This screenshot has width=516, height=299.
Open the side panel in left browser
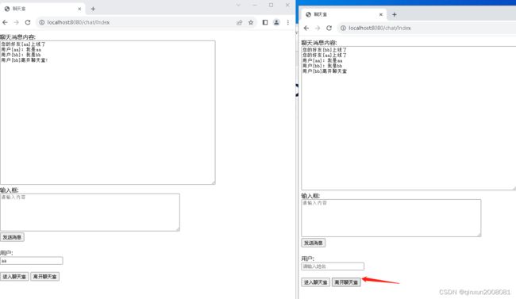coord(265,22)
